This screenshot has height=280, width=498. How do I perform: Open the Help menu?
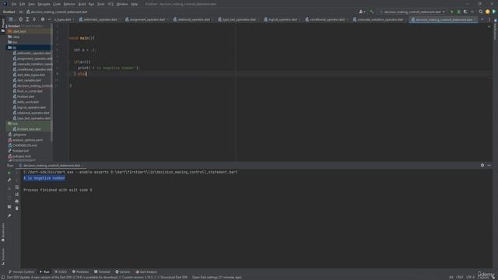pyautogui.click(x=135, y=4)
